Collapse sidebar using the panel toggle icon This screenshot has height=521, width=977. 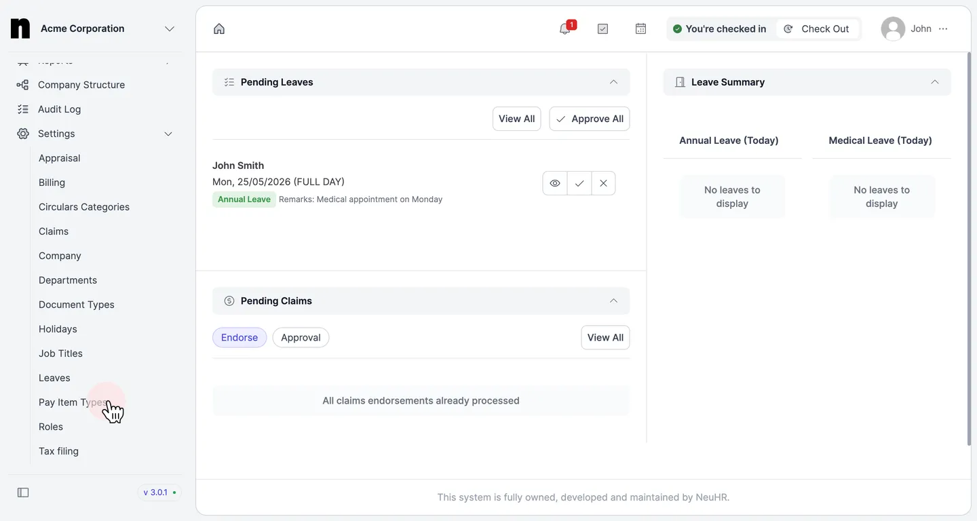pyautogui.click(x=23, y=493)
